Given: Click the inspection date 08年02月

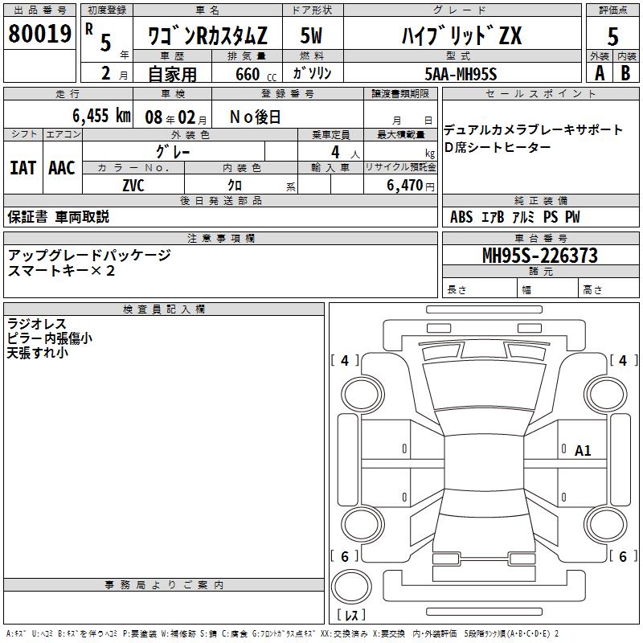Looking at the screenshot, I should coord(176,117).
